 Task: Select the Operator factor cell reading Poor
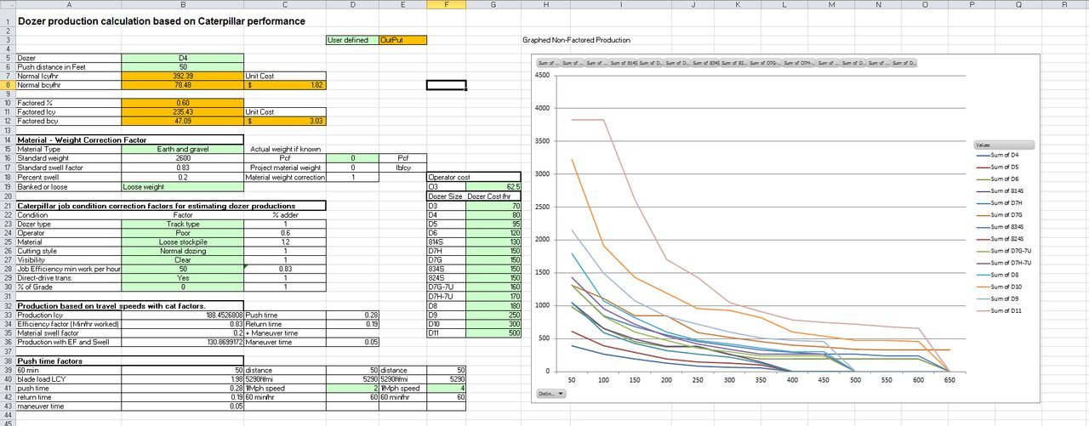[x=182, y=233]
